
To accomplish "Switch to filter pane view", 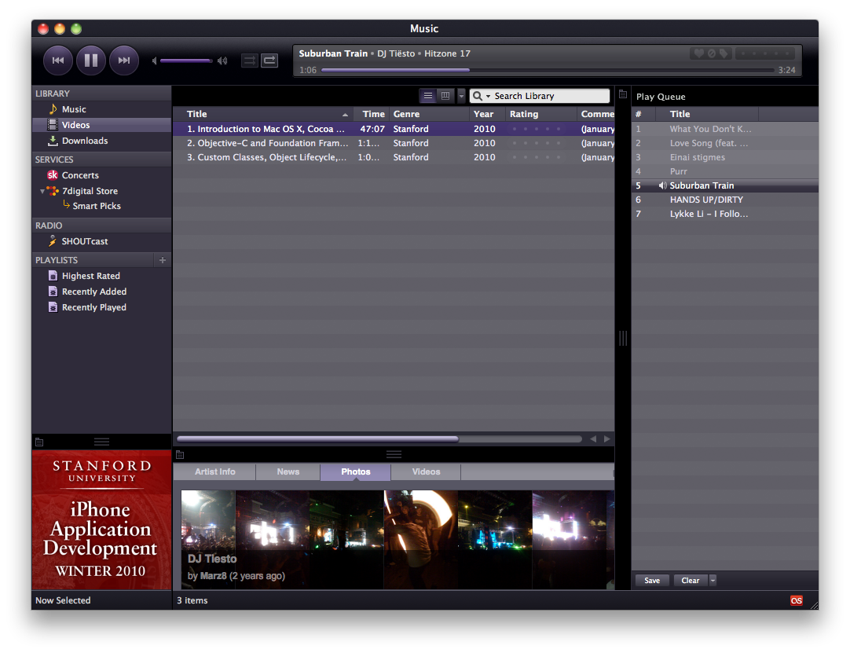I will (445, 96).
